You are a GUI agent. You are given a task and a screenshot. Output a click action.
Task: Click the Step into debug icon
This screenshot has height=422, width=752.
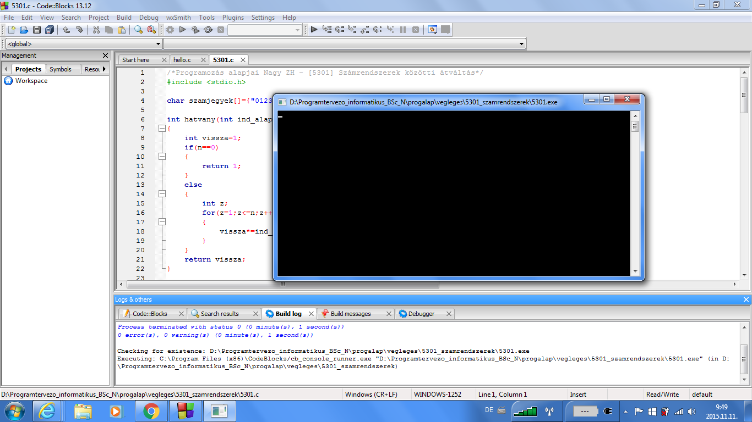coord(352,30)
